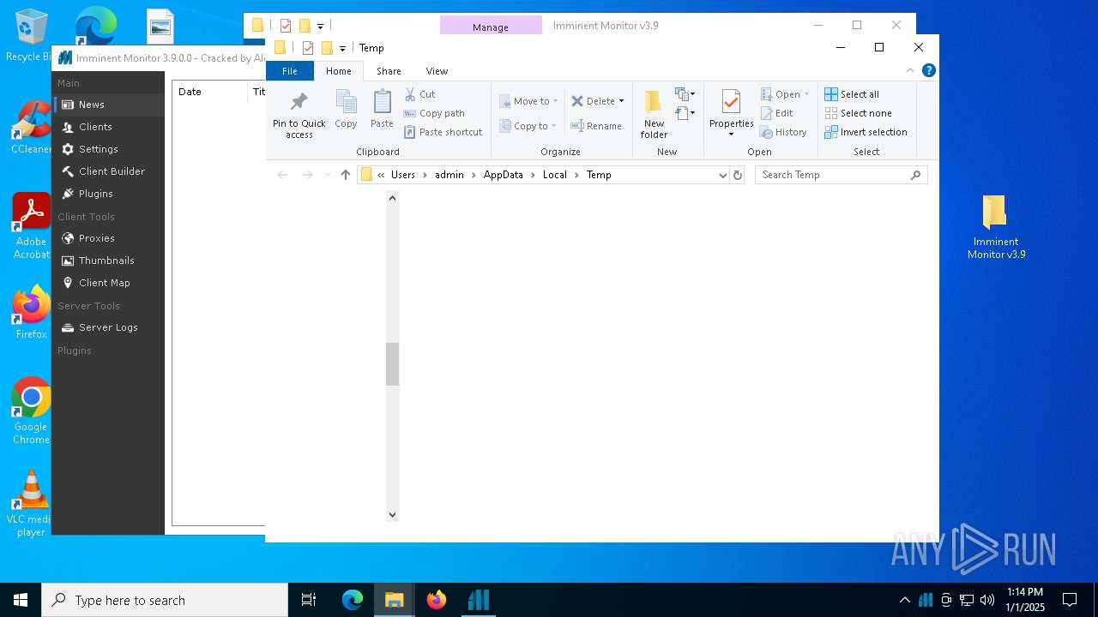Screen dimensions: 1098x617
Task: Click Paste shortcut in ribbon
Action: [443, 132]
